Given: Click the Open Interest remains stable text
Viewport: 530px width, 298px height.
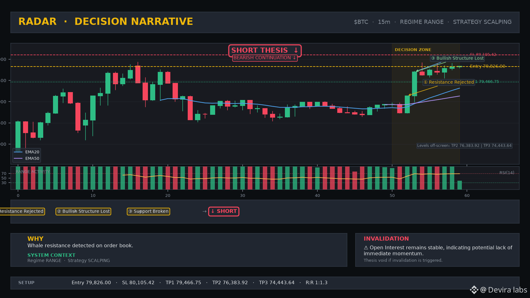Looking at the screenshot, I should coord(438,251).
